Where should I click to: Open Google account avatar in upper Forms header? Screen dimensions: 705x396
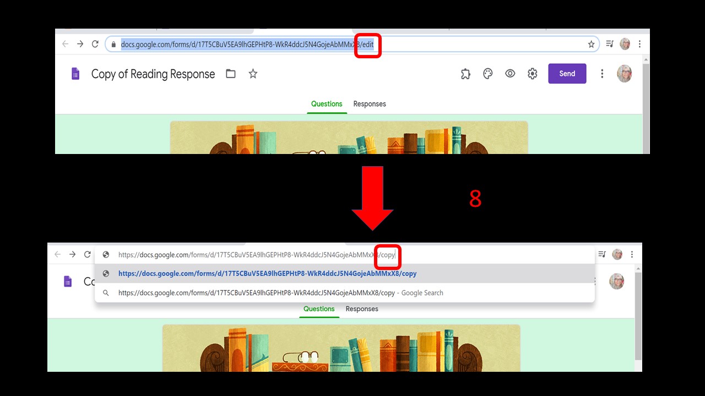[x=624, y=74]
